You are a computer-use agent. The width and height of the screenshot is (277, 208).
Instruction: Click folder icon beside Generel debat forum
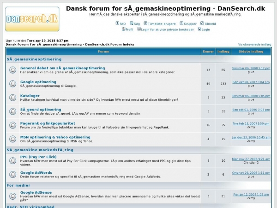[x=13, y=70]
